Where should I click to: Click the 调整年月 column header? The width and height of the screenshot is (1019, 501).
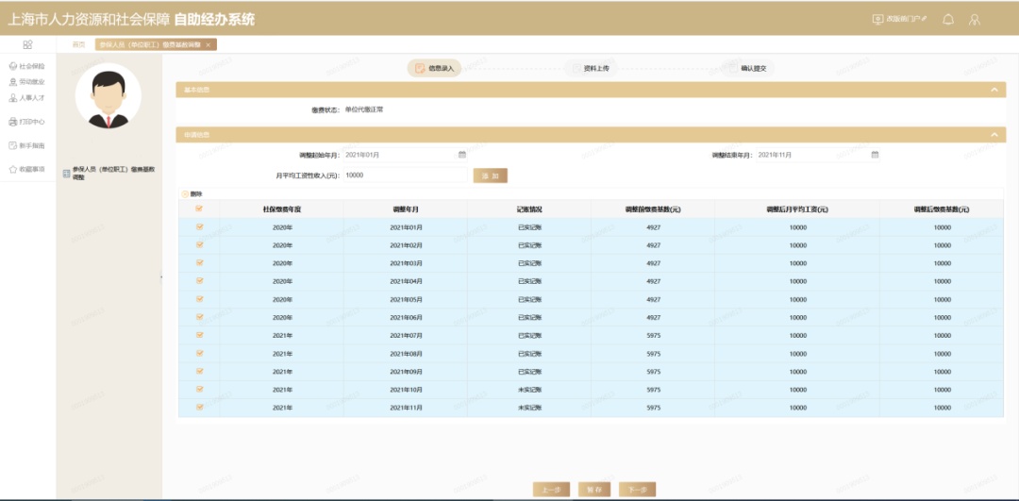click(x=406, y=209)
